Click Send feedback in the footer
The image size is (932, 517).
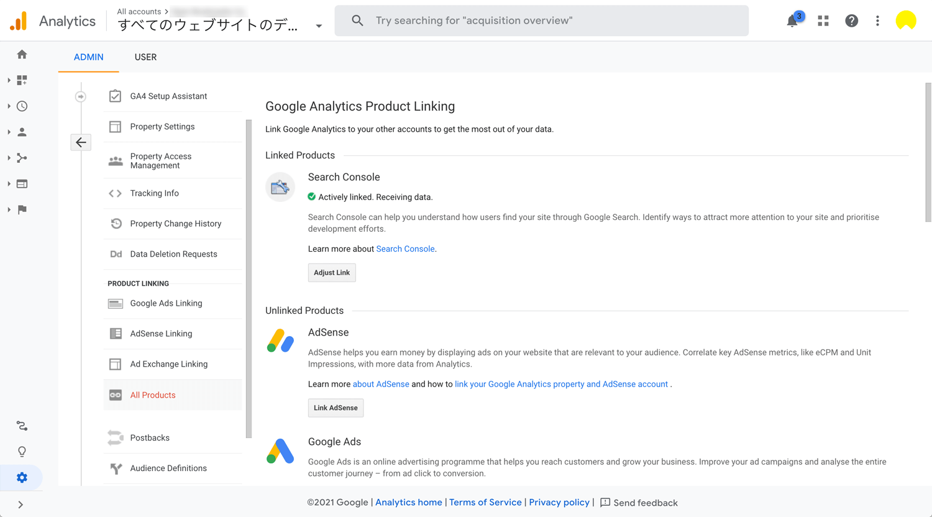[x=639, y=503]
